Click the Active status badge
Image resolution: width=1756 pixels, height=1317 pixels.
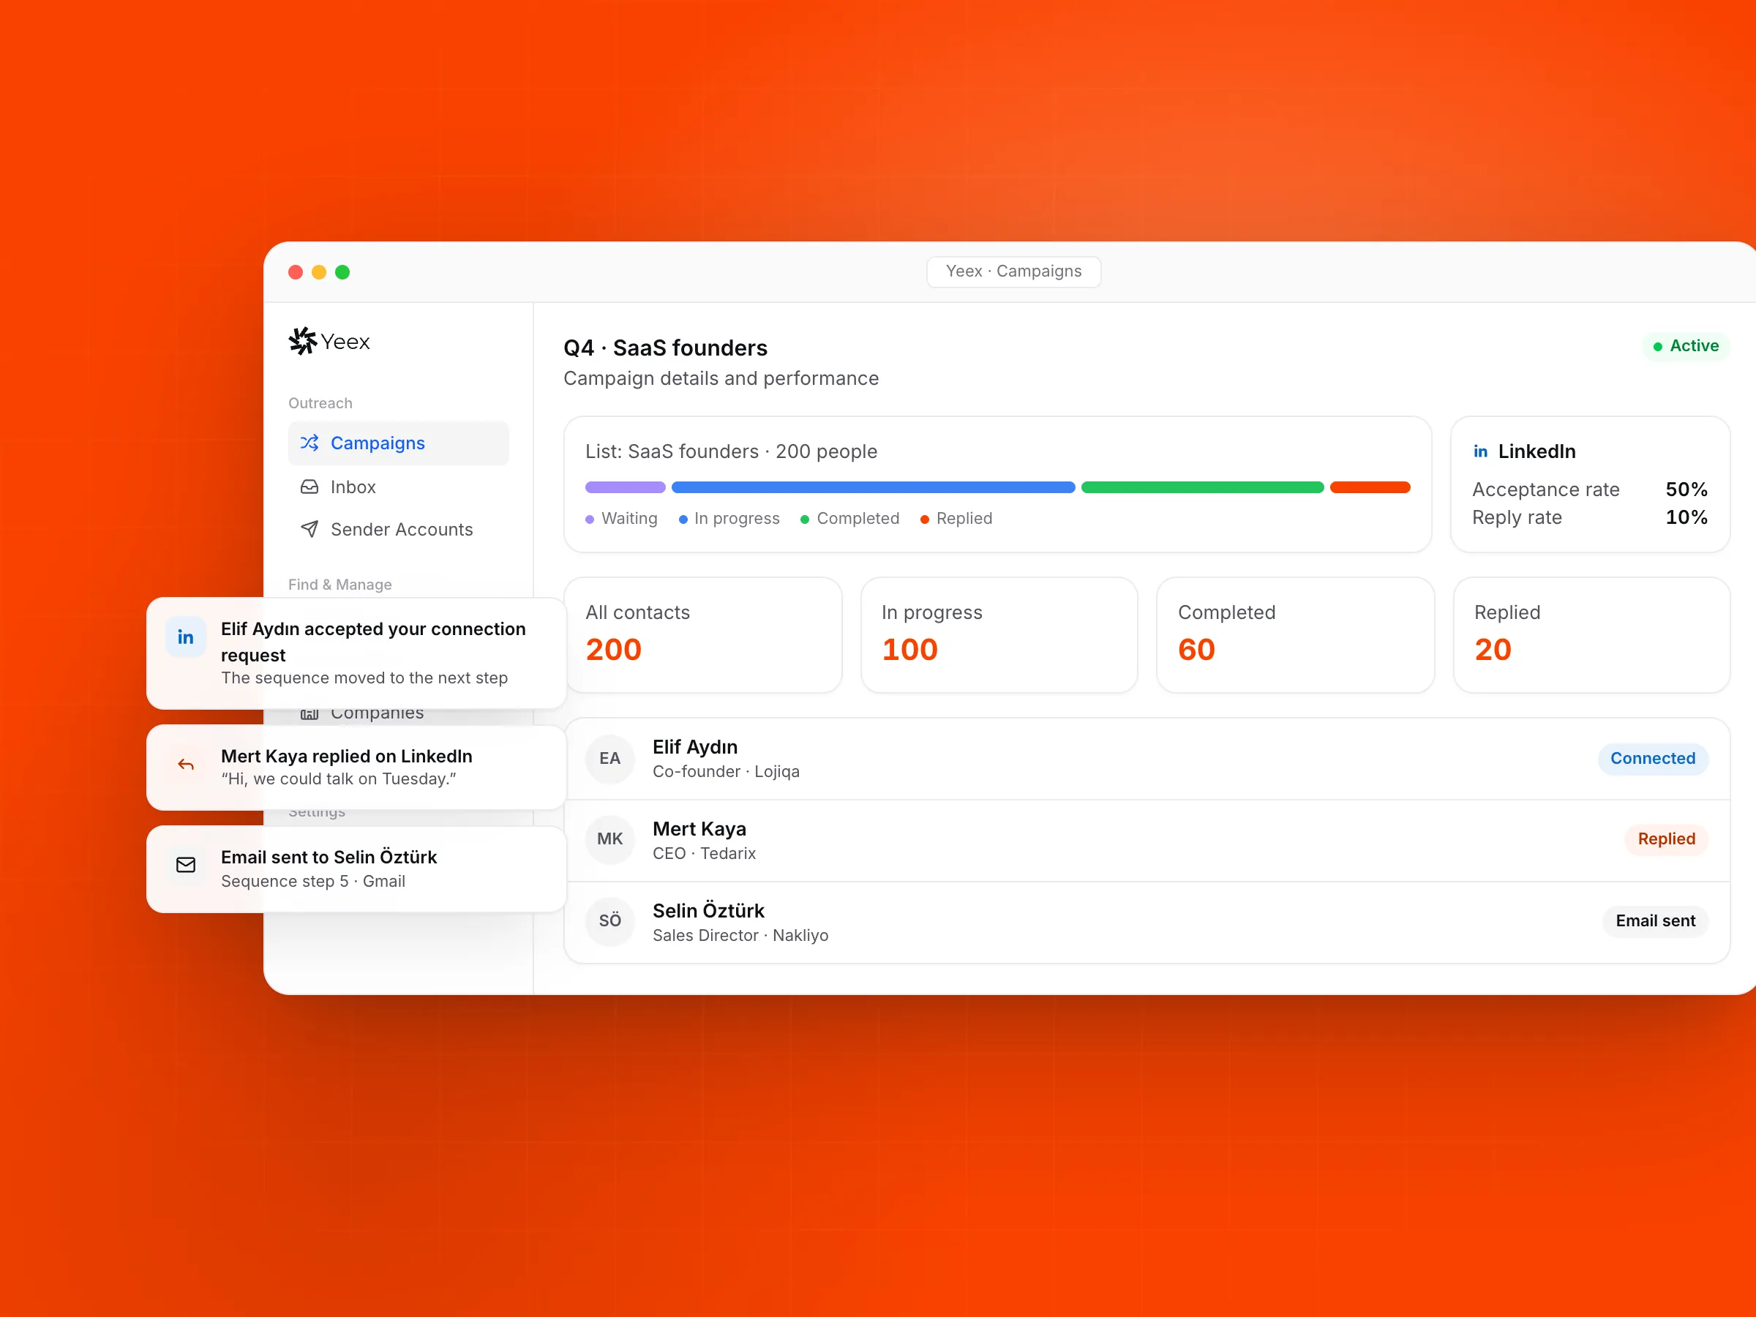pos(1685,346)
